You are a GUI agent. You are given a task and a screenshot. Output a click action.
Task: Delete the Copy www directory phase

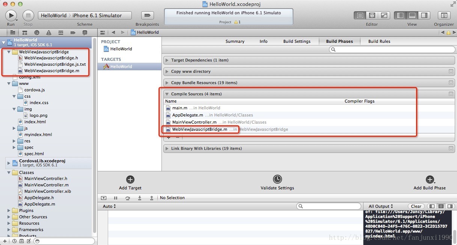click(x=451, y=71)
